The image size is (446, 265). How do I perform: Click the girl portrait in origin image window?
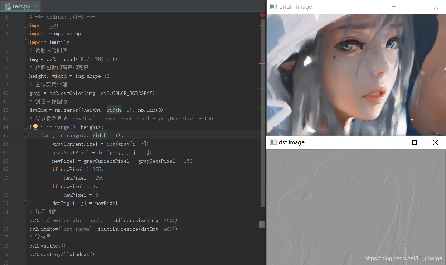(x=357, y=74)
